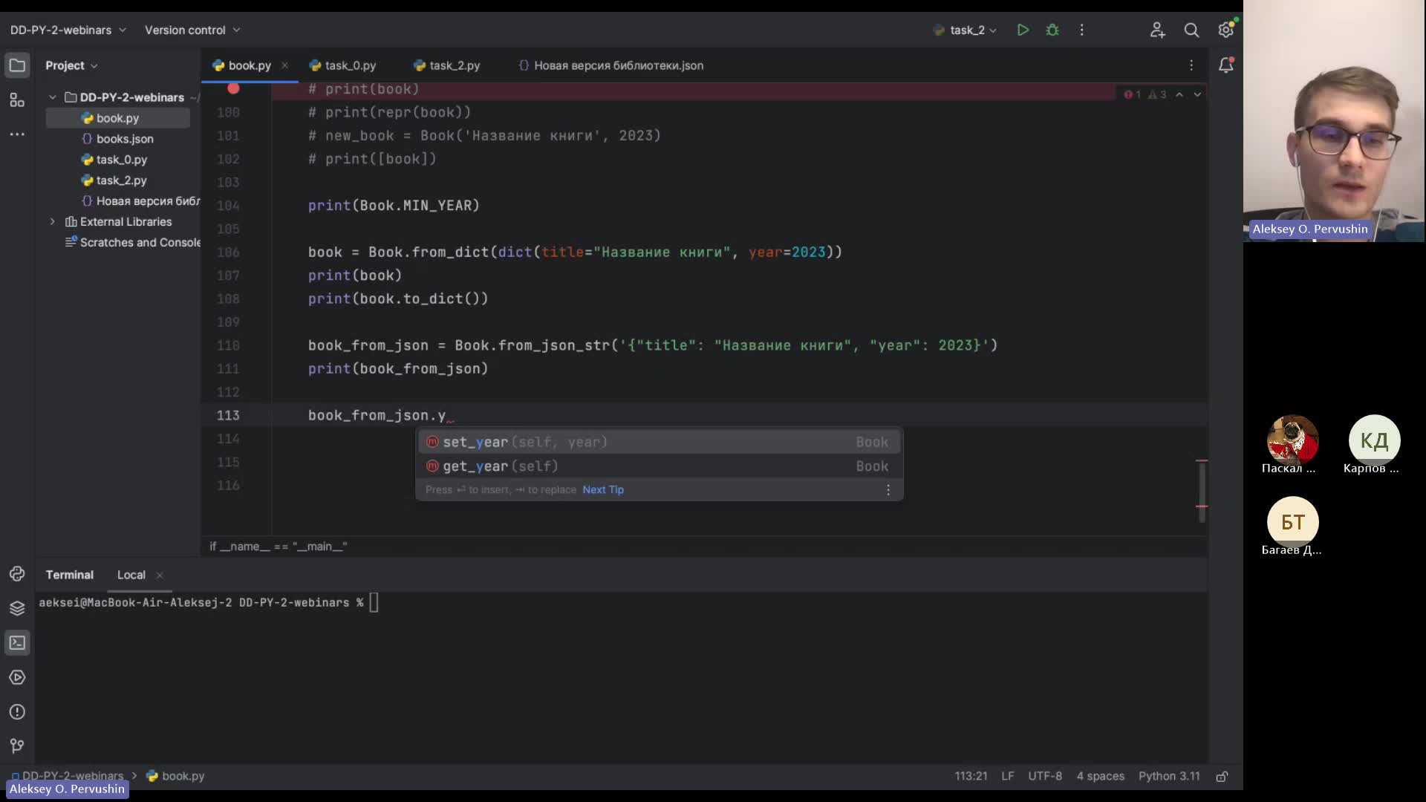Open the Project tool window folder icon
The width and height of the screenshot is (1426, 802).
point(17,65)
